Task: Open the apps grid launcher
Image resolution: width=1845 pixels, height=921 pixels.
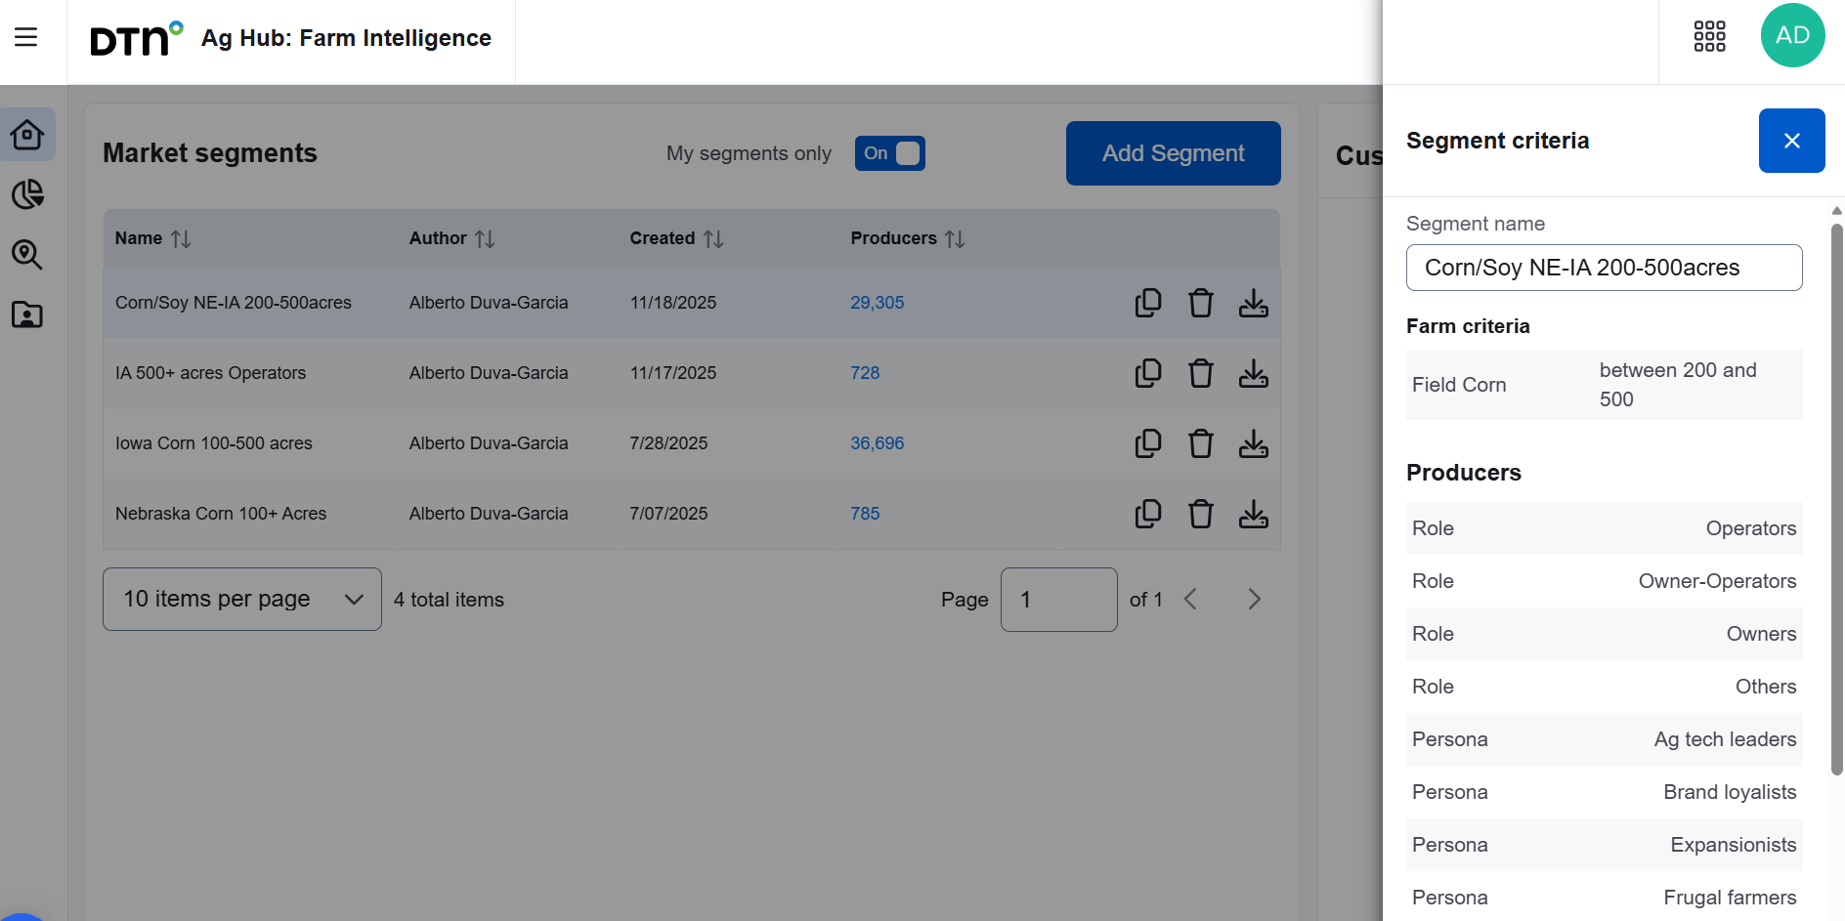Action: [1709, 36]
